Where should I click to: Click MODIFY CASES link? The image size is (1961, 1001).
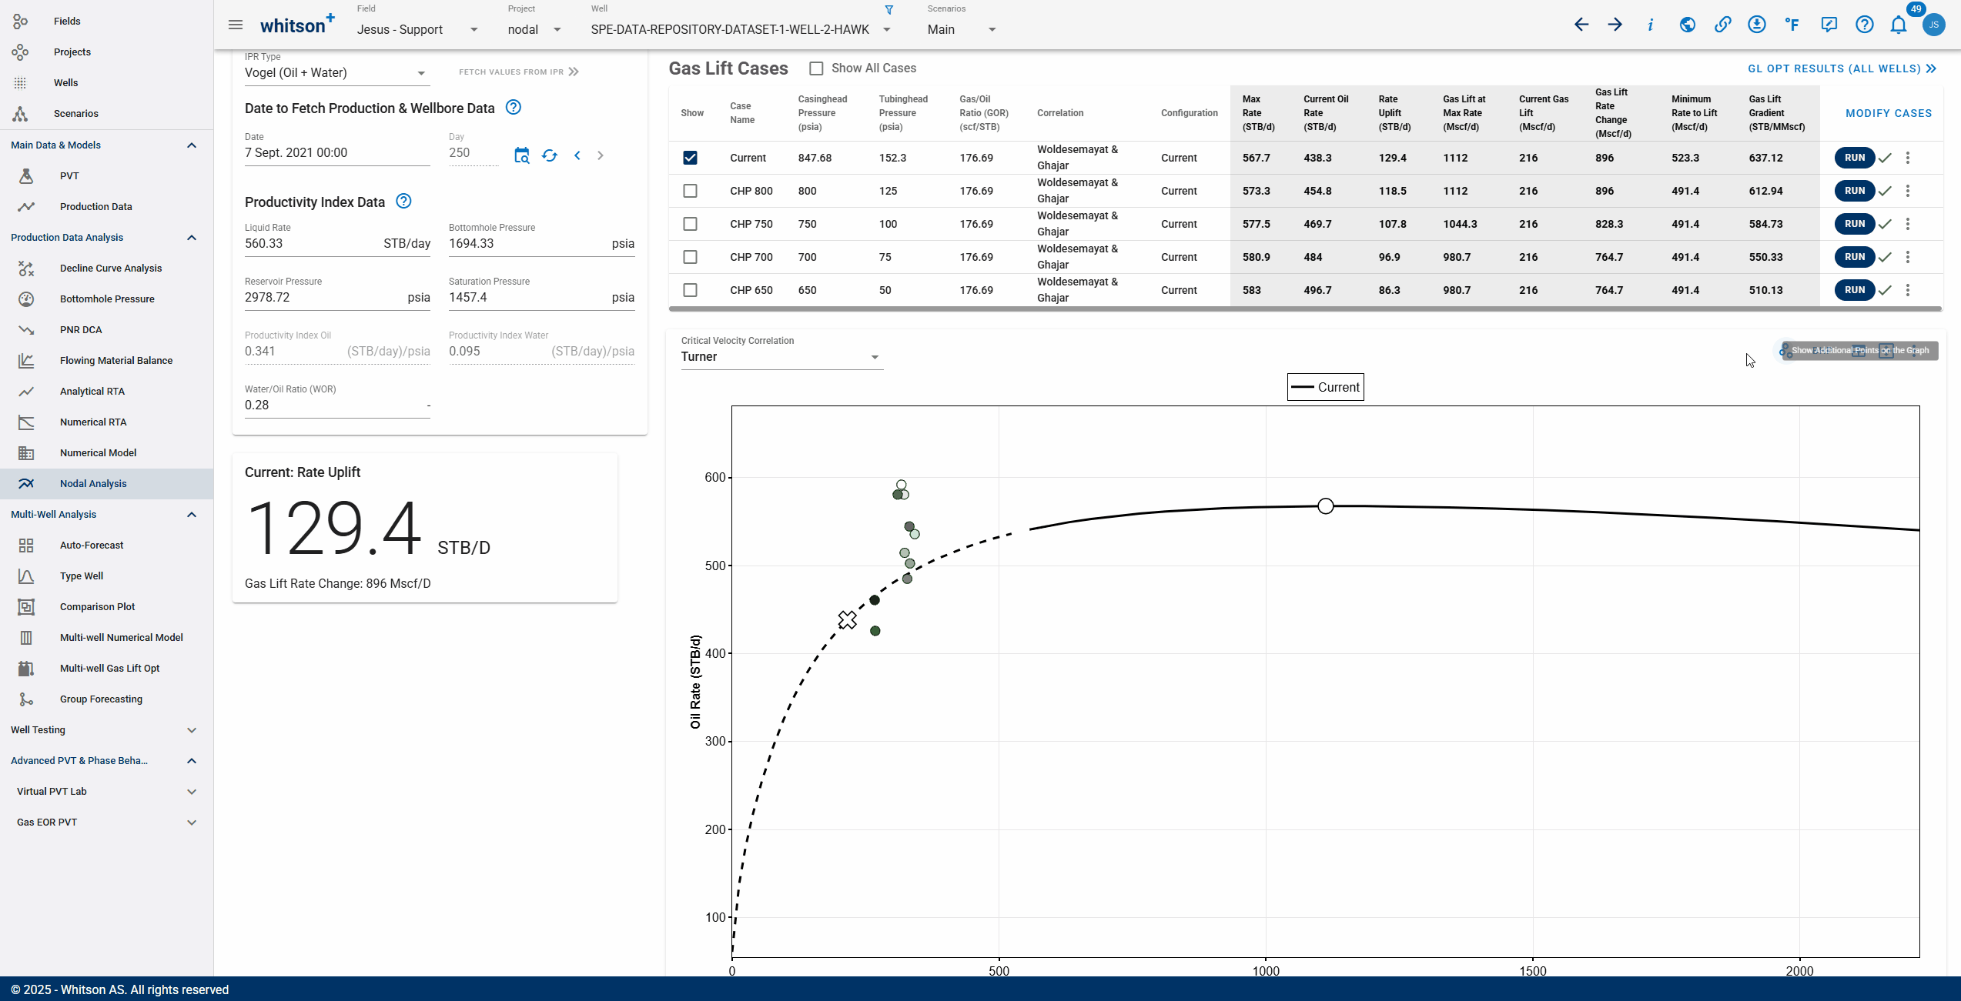pyautogui.click(x=1888, y=113)
